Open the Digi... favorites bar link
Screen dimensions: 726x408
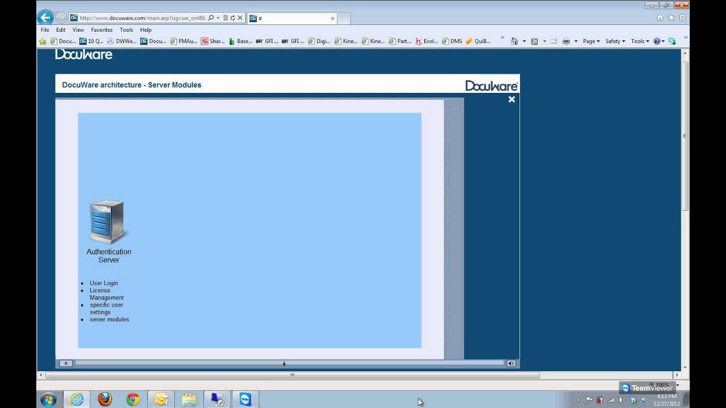pos(319,41)
